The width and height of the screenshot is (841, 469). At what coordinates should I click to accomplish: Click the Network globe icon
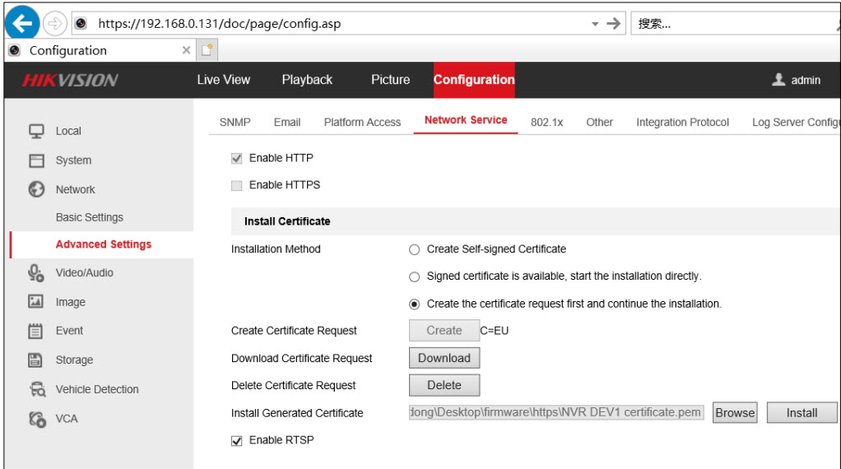point(36,189)
